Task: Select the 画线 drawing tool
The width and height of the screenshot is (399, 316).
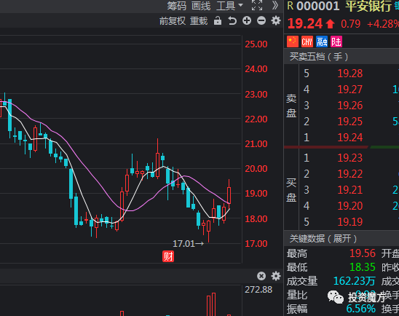Action: [201, 6]
